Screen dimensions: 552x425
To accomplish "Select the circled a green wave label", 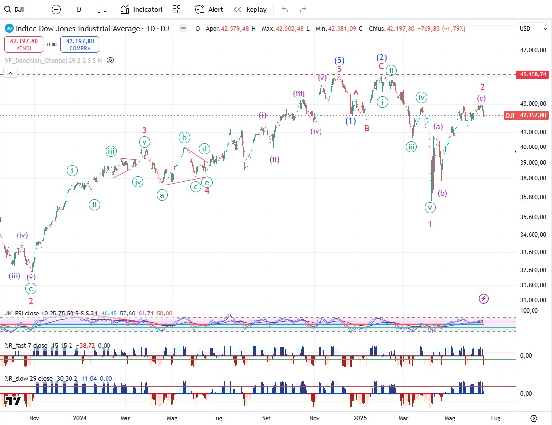I will click(162, 195).
